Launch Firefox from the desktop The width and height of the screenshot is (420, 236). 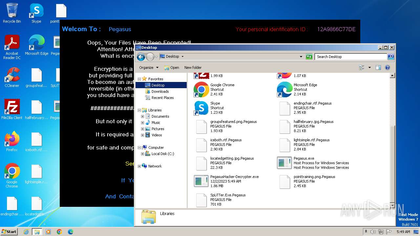(12, 142)
